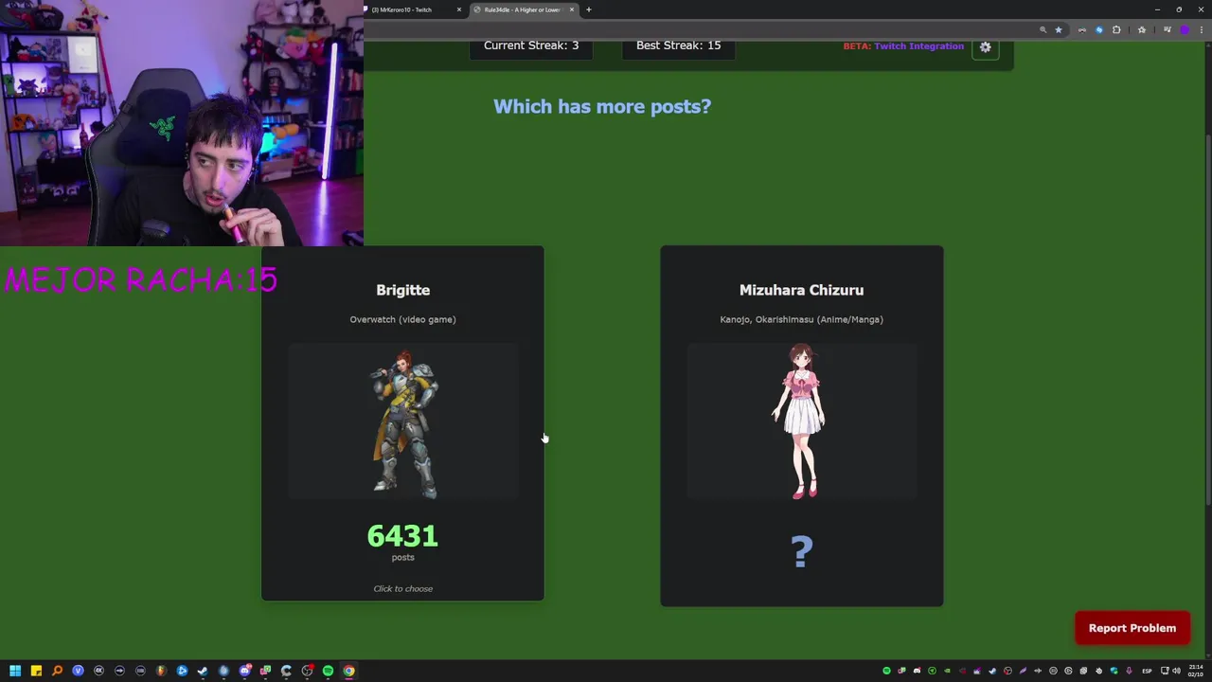Open the network status icon

[1165, 671]
